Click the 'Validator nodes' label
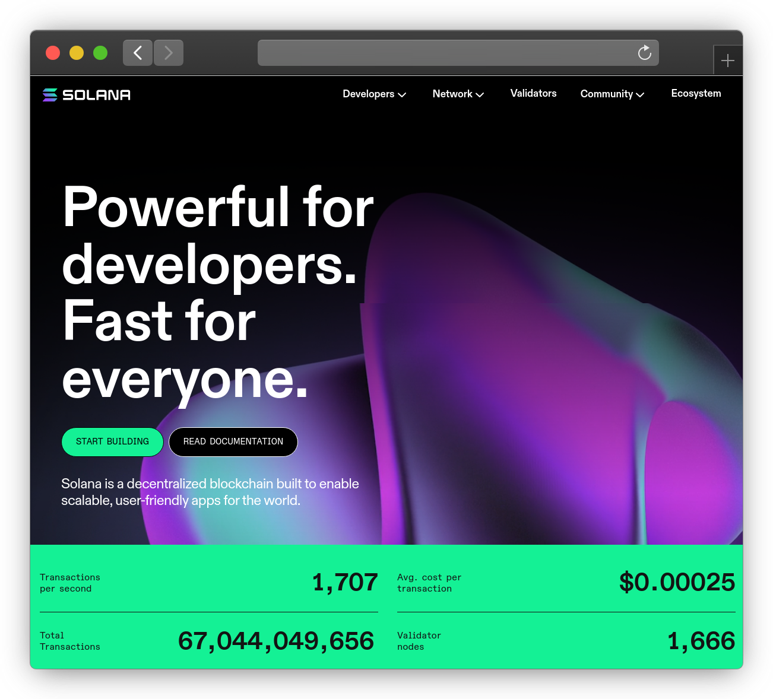This screenshot has width=773, height=699. (419, 641)
